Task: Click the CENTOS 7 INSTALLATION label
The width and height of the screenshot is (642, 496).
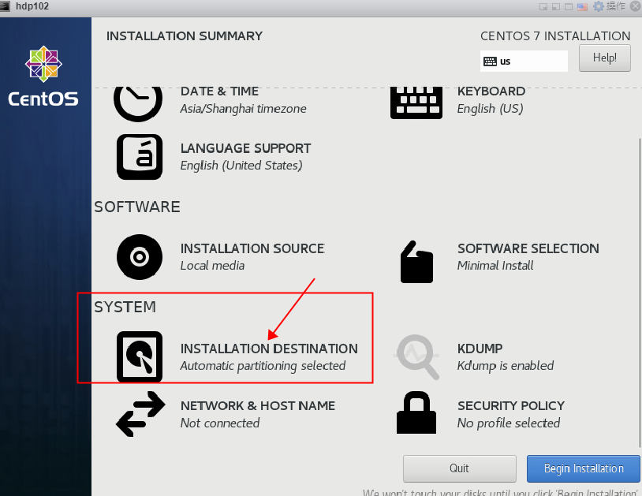Action: click(x=555, y=36)
